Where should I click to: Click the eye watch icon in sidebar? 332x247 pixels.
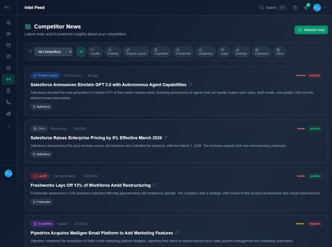[8, 34]
